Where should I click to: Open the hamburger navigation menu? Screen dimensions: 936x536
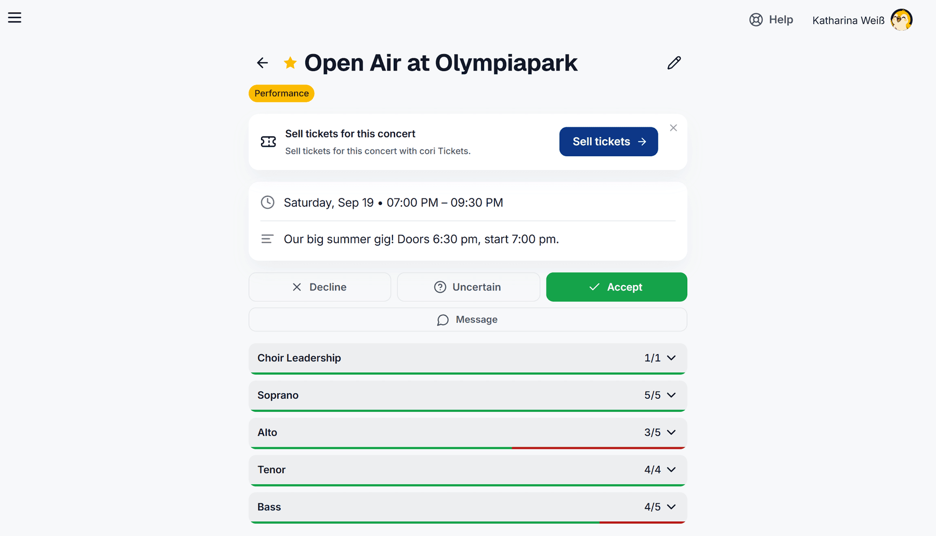point(15,18)
